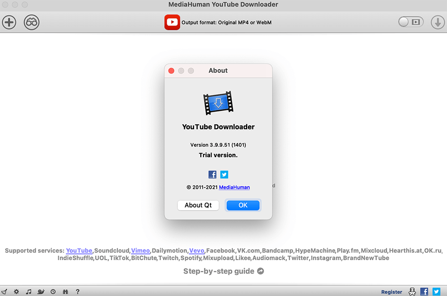The image size is (447, 296).
Task: Open the clock history icon
Action: tap(53, 292)
